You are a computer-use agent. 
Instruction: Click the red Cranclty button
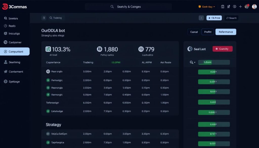pyautogui.click(x=223, y=49)
